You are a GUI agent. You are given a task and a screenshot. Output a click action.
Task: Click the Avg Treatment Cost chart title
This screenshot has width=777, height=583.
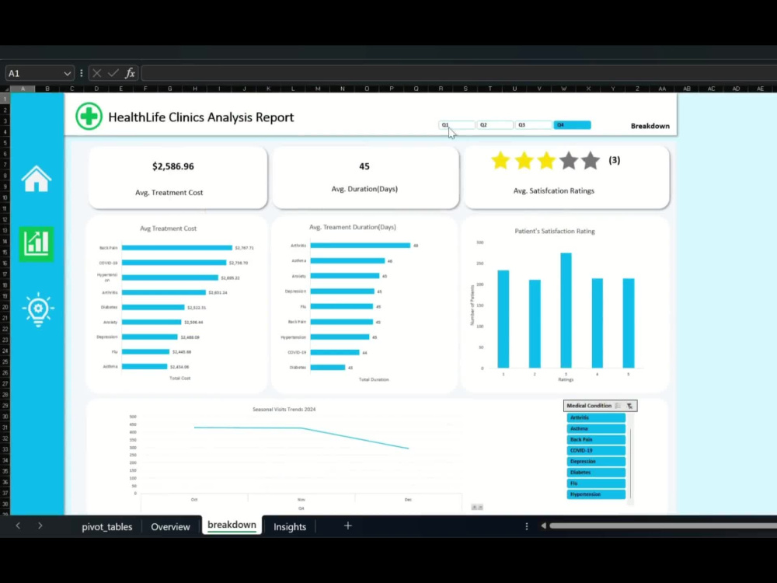pos(168,229)
